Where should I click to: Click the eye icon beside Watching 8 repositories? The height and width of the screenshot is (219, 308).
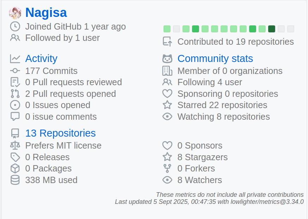167,117
